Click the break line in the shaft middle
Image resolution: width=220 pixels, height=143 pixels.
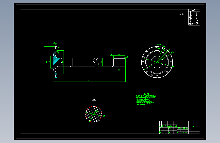coord(96,62)
